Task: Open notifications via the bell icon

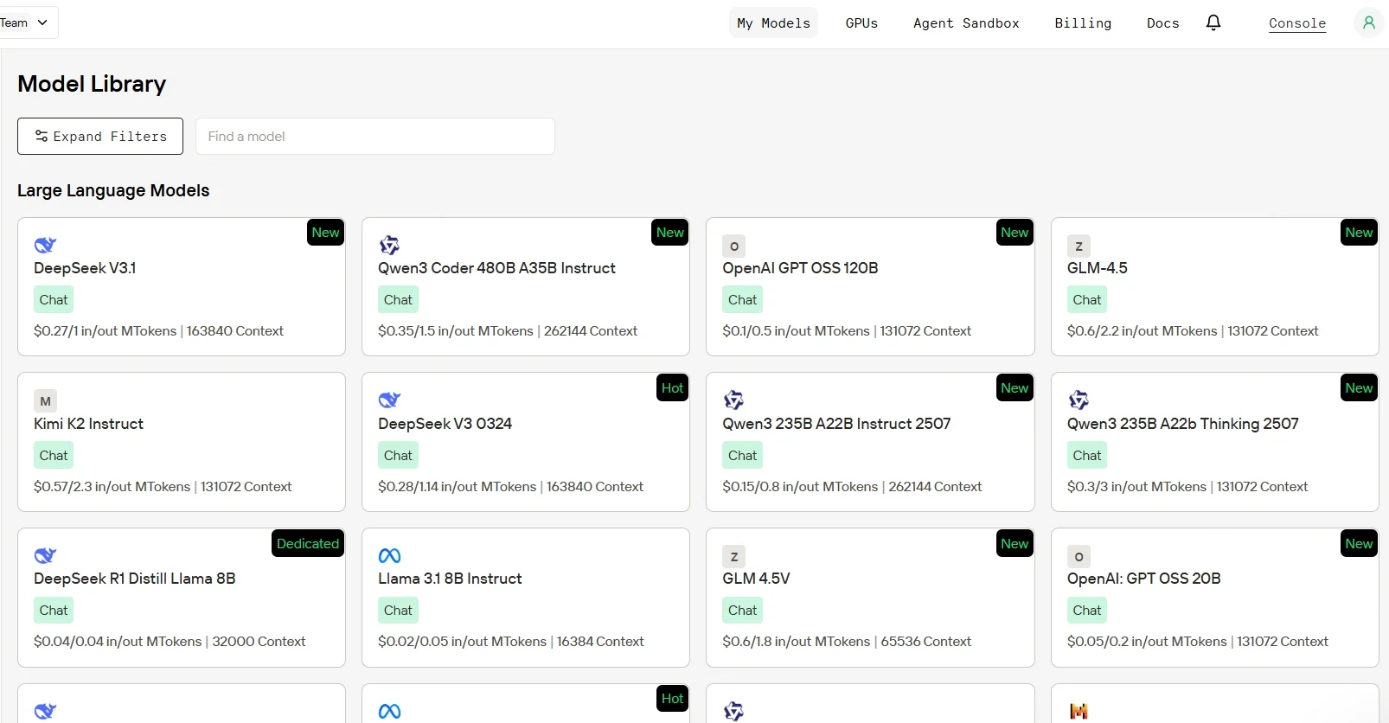Action: [x=1213, y=22]
